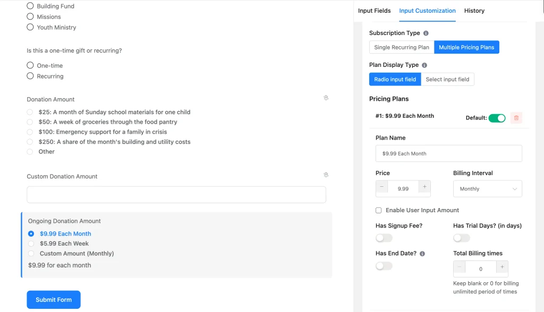Enable the Has End Date toggle

(384, 266)
